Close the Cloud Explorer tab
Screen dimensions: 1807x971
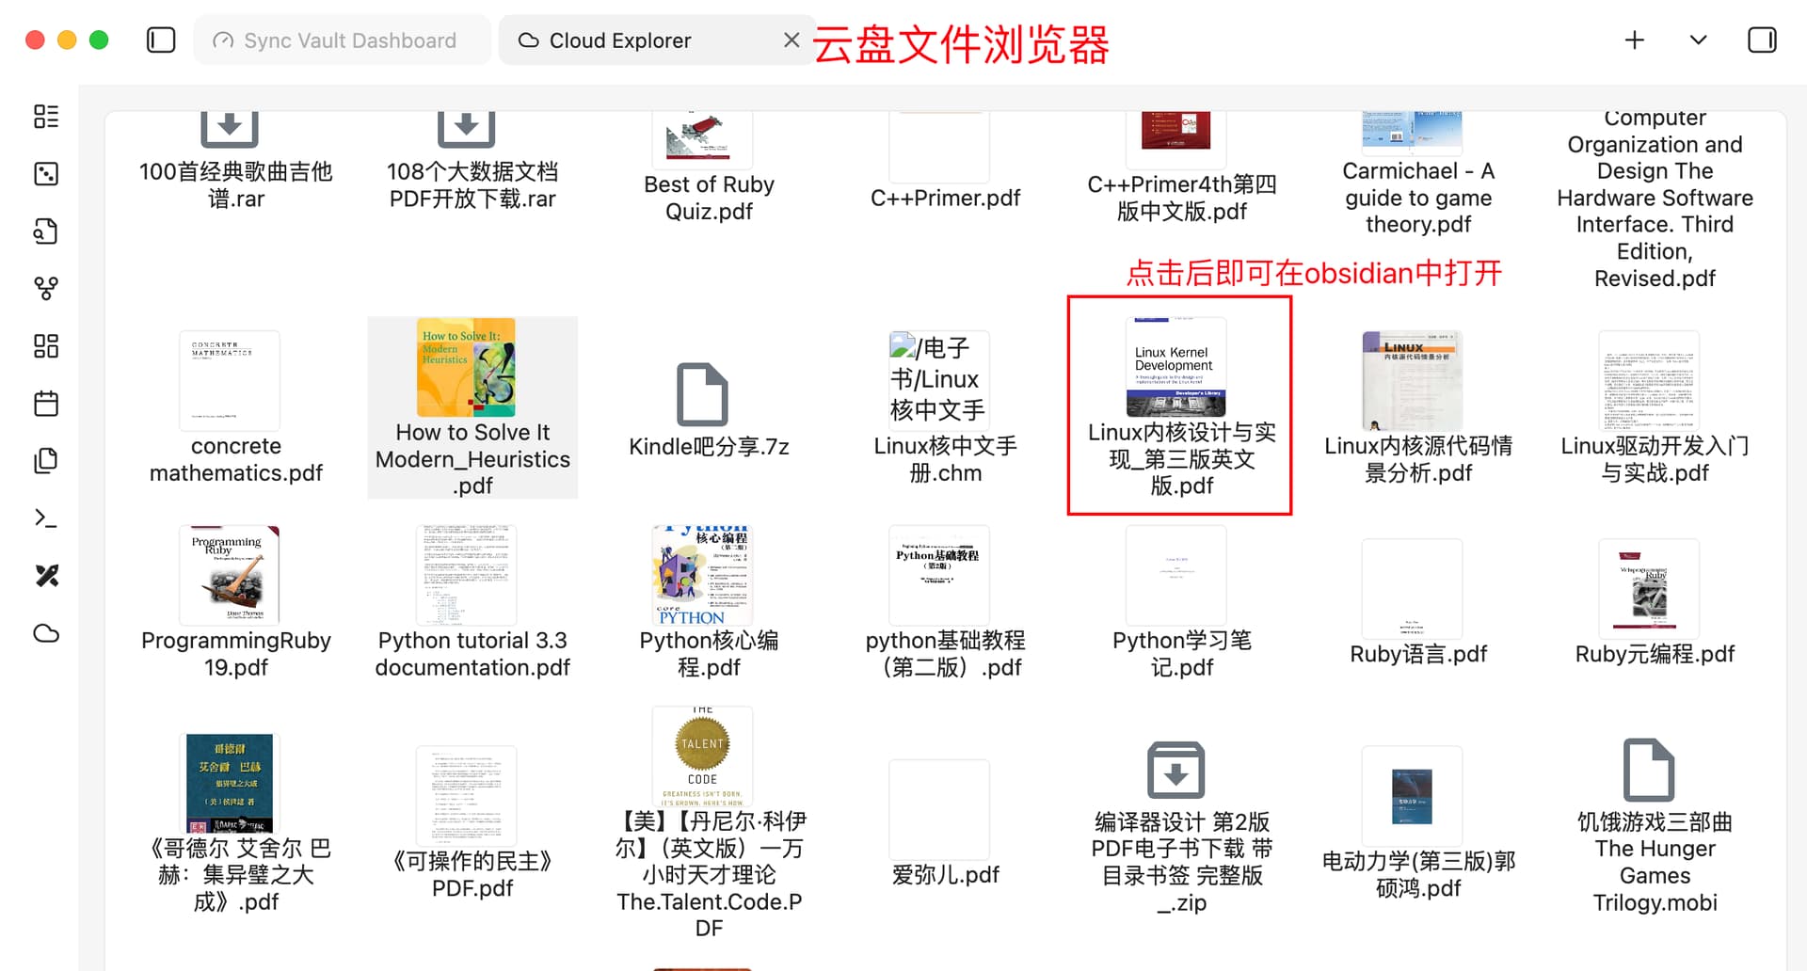coord(792,40)
